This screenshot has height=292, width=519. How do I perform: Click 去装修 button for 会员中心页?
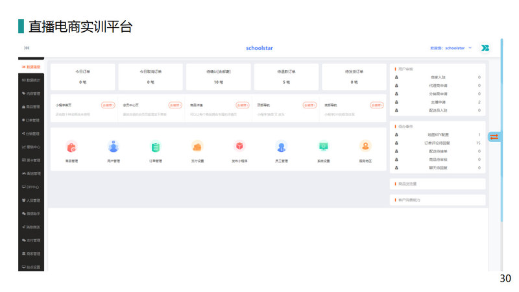(175, 105)
